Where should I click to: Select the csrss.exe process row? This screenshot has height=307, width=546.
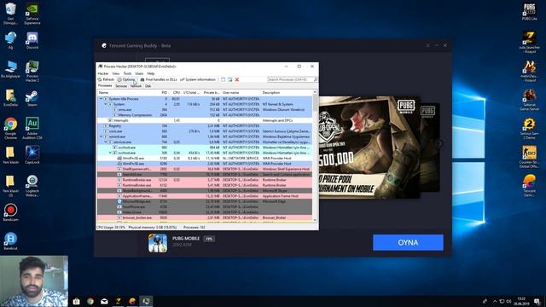tap(205, 131)
